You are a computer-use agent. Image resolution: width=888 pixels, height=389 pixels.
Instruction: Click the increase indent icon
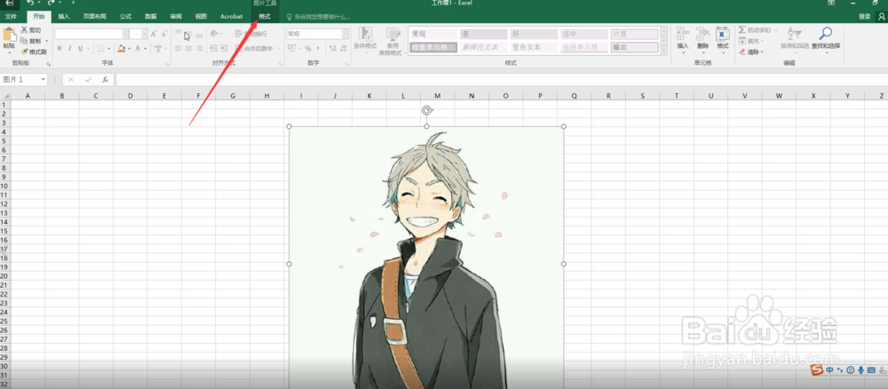(x=224, y=49)
